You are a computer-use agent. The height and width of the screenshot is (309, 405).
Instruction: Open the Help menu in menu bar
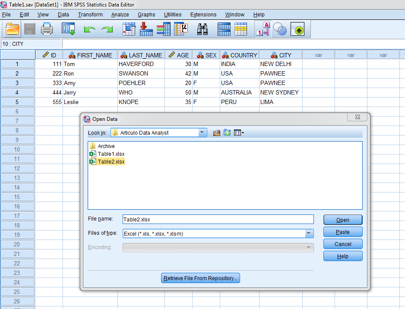click(259, 15)
